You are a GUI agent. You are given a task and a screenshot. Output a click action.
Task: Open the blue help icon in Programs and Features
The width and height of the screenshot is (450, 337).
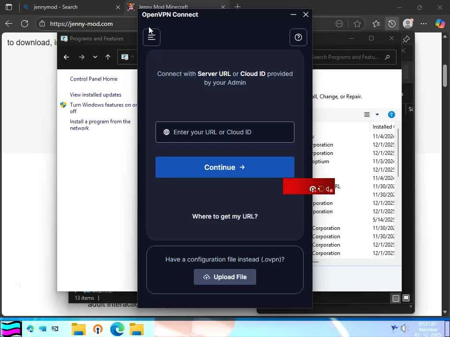(391, 115)
